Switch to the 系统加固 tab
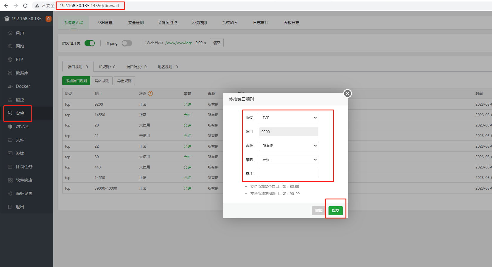The image size is (492, 267). (x=230, y=23)
